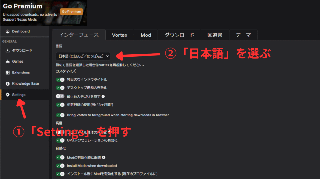Switch to the ダウンロード settings tab

pyautogui.click(x=179, y=35)
